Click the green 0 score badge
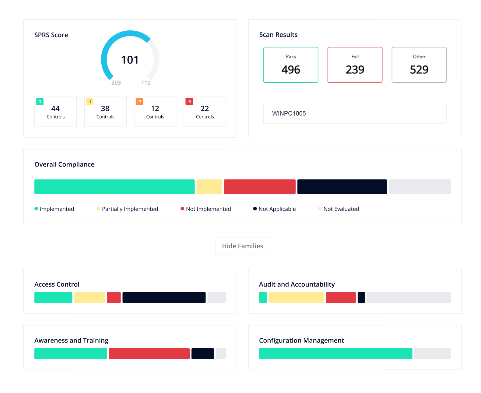 click(40, 102)
